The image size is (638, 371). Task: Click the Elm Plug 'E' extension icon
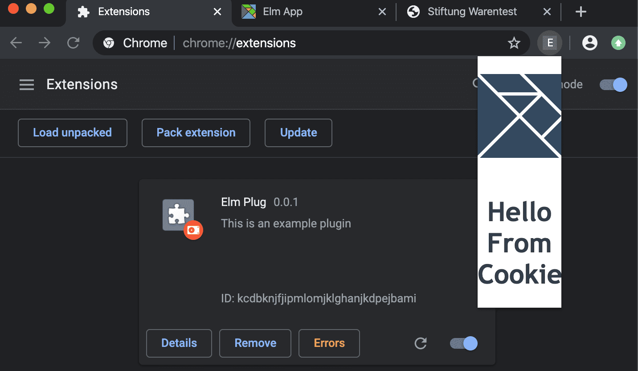tap(550, 43)
